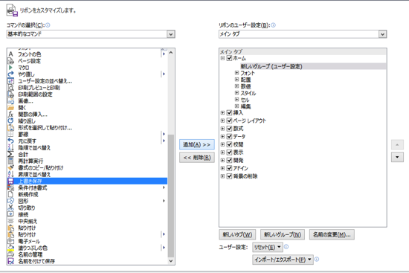
Task: Click the command list scrollbar down arrow
Action: point(171,261)
